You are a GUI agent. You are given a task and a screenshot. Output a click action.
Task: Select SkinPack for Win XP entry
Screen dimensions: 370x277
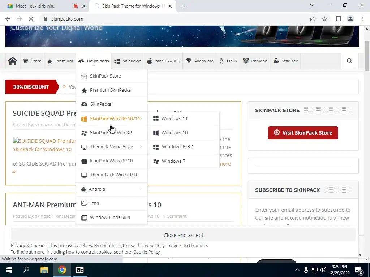(x=112, y=133)
